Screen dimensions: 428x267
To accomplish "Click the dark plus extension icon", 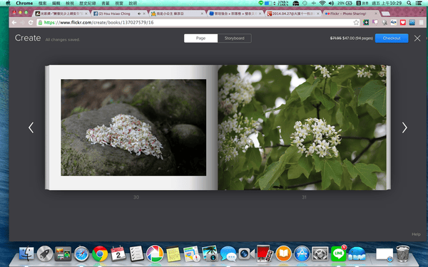I will [366, 23].
